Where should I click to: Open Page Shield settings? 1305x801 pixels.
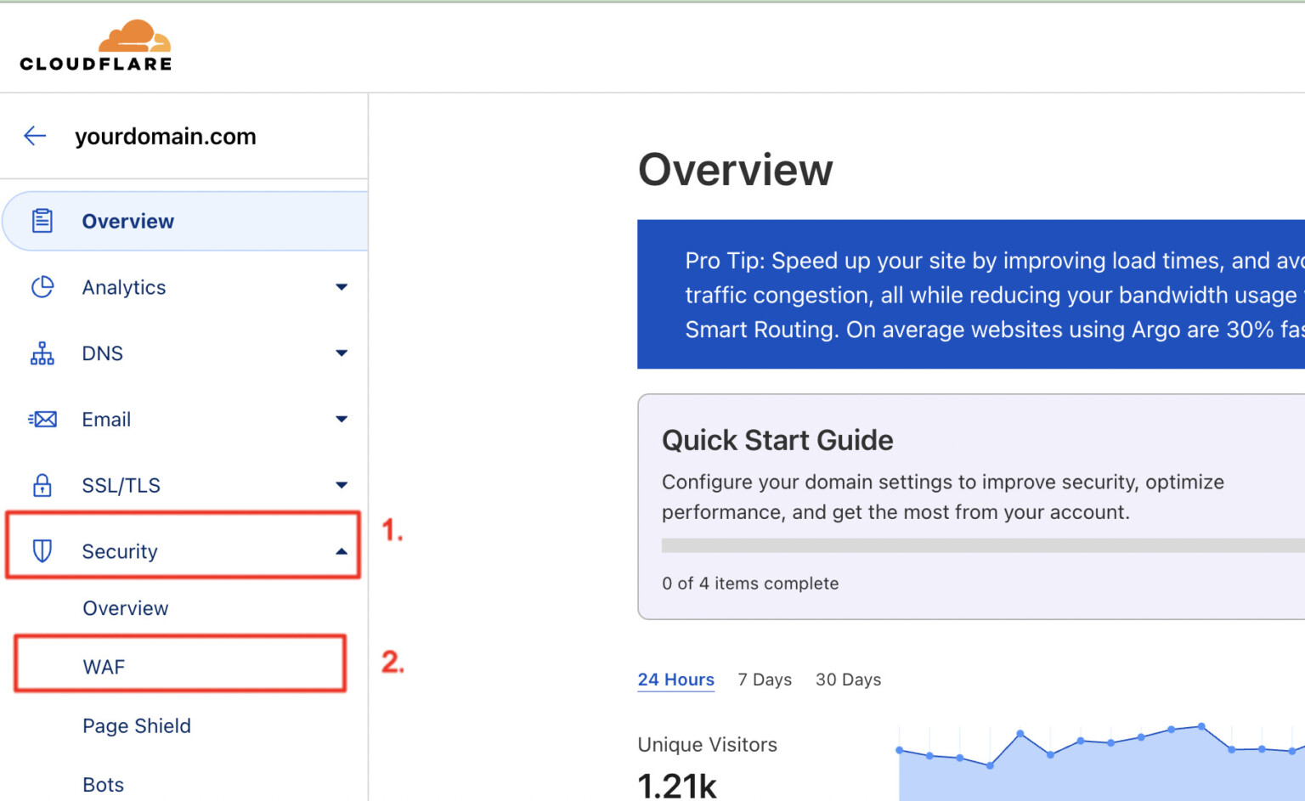136,725
